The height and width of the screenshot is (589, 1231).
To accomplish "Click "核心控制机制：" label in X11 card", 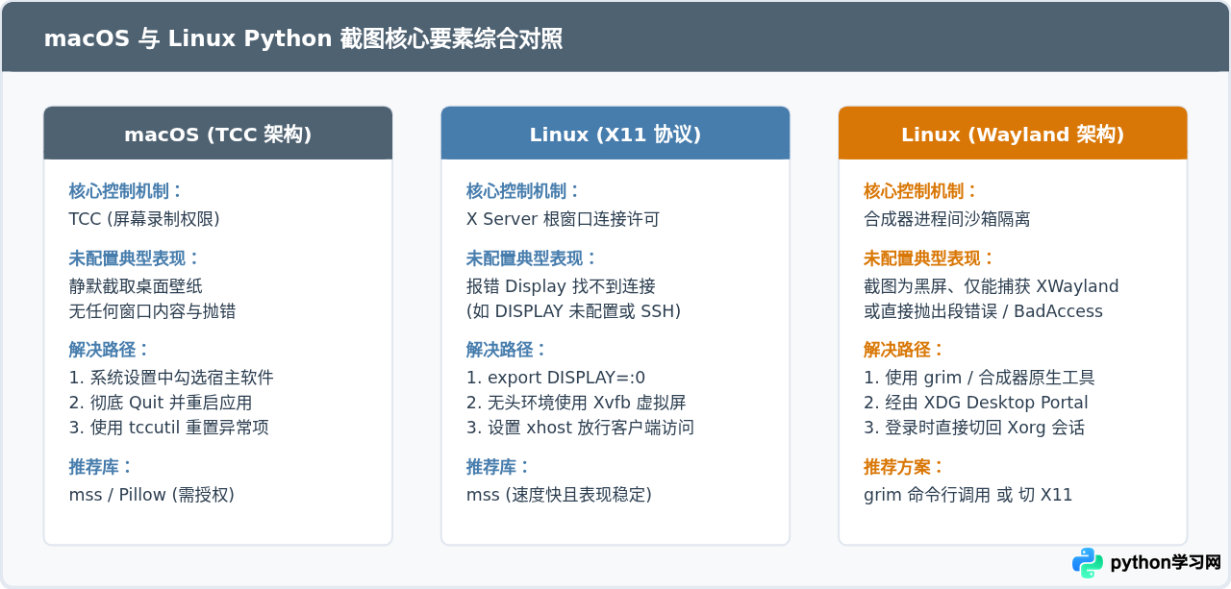I will coord(524,190).
